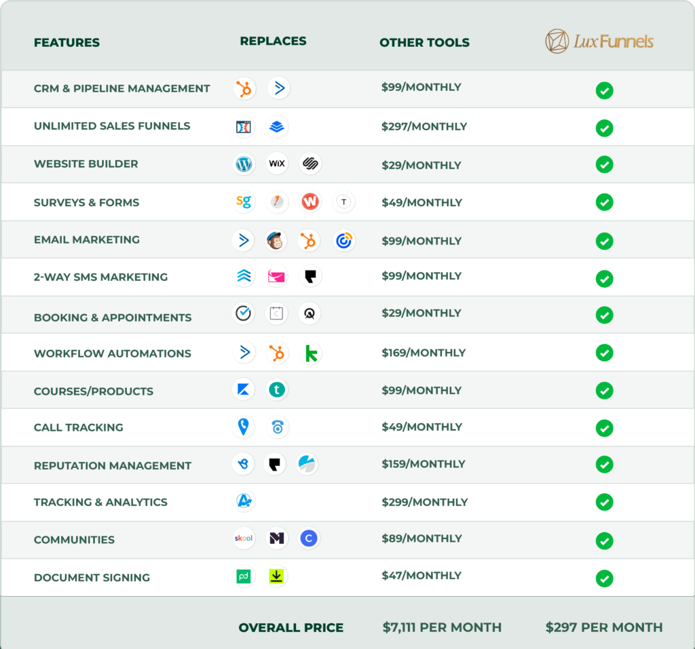
Task: Click the CRM & Pipeline Management label
Action: [122, 88]
